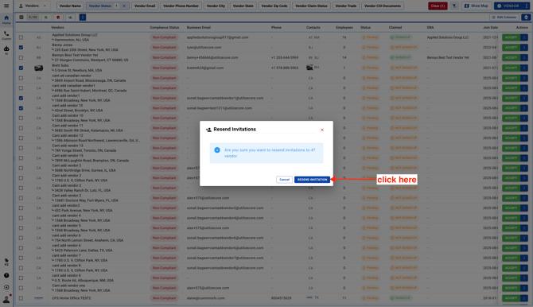Accept the Applied Solutions Group LLC vendor

(x=511, y=37)
